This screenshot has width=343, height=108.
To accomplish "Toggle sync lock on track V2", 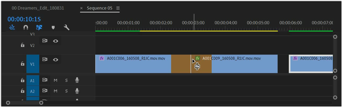I will click(x=45, y=41).
